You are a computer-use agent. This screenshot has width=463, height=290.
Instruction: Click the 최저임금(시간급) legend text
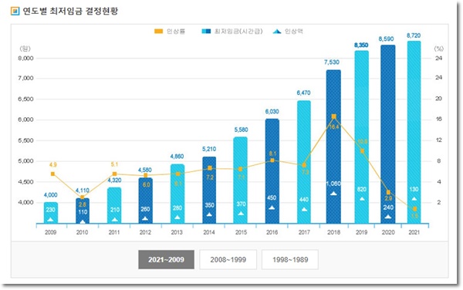(x=238, y=32)
